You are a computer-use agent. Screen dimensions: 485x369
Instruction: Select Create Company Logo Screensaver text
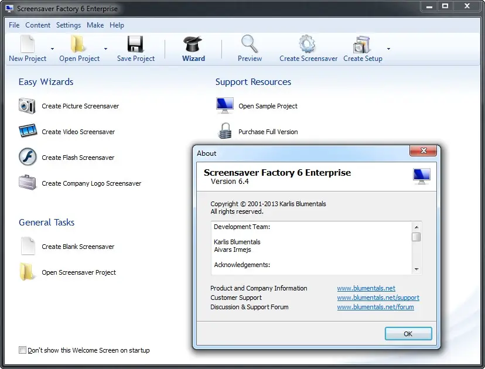coord(91,183)
